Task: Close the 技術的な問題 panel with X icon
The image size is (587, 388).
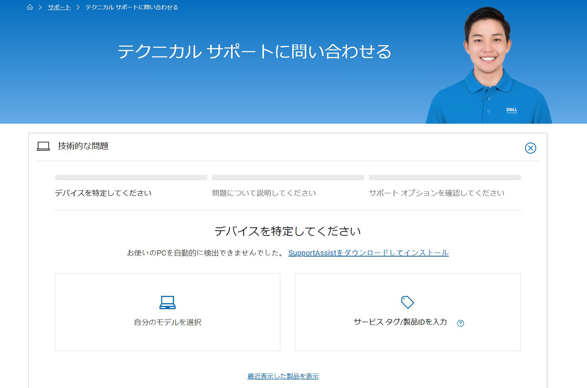Action: click(x=530, y=148)
